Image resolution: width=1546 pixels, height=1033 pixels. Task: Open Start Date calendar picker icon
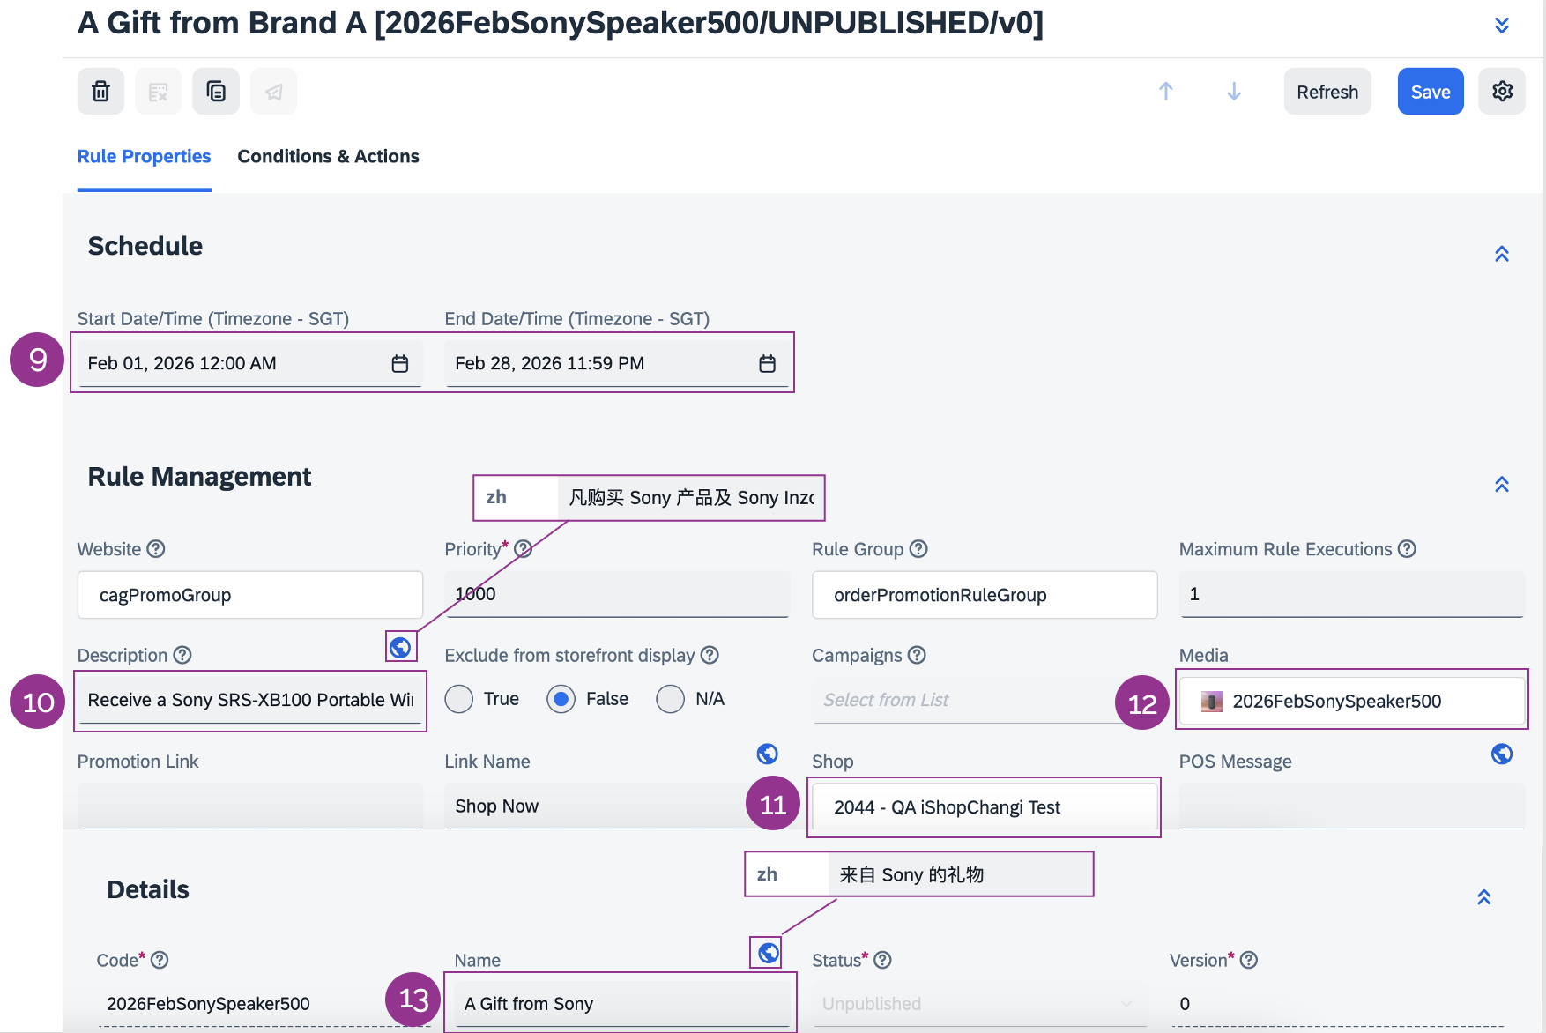click(400, 364)
